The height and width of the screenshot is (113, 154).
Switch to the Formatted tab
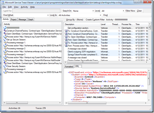(69, 67)
